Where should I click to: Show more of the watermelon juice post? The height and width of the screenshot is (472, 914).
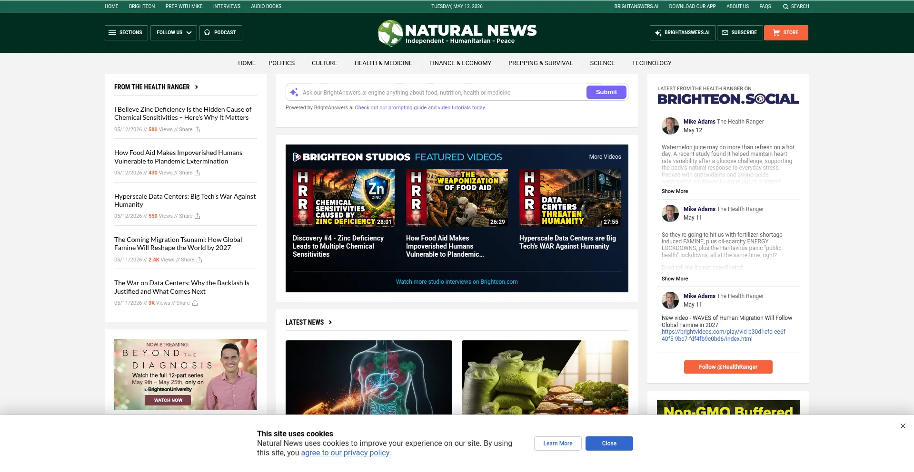[x=675, y=191]
